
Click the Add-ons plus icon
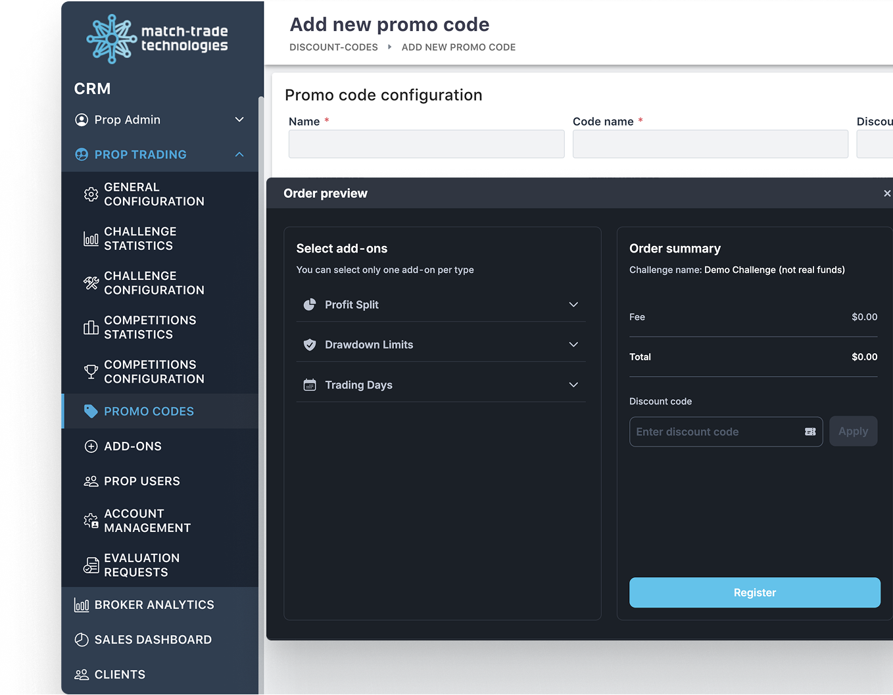91,446
